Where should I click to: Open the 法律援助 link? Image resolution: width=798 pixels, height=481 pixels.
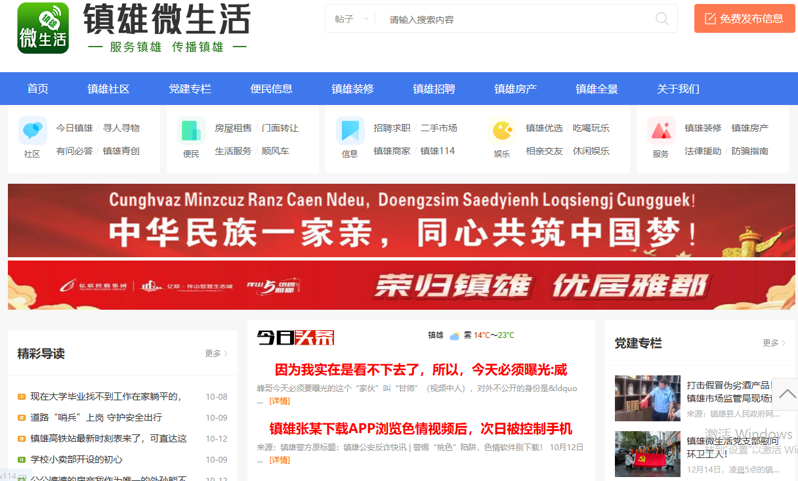[x=703, y=151]
